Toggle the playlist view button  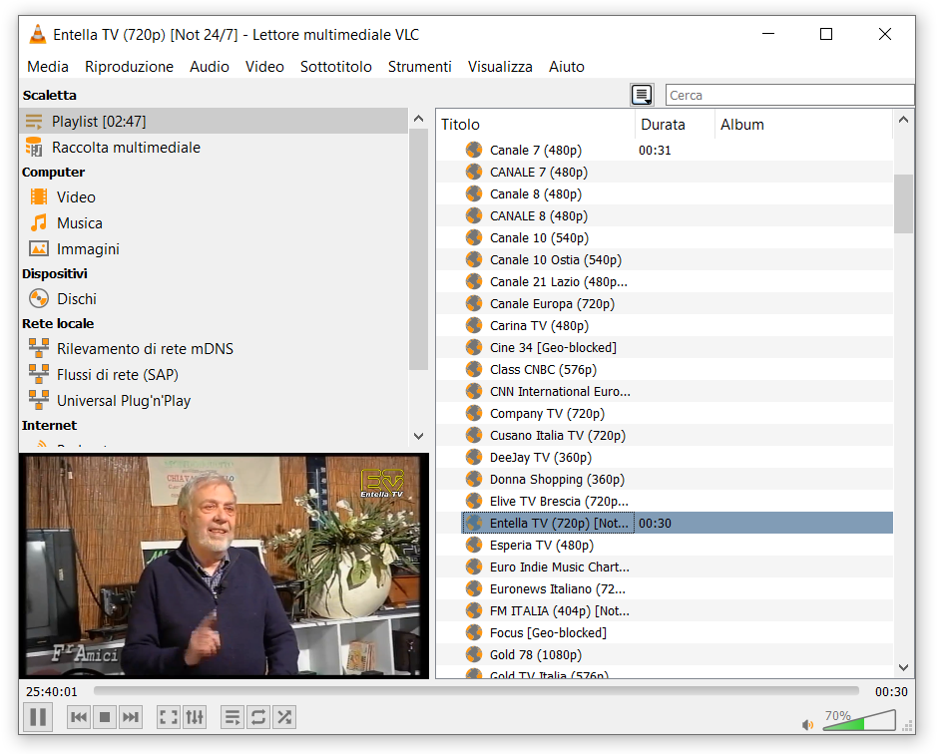point(233,716)
